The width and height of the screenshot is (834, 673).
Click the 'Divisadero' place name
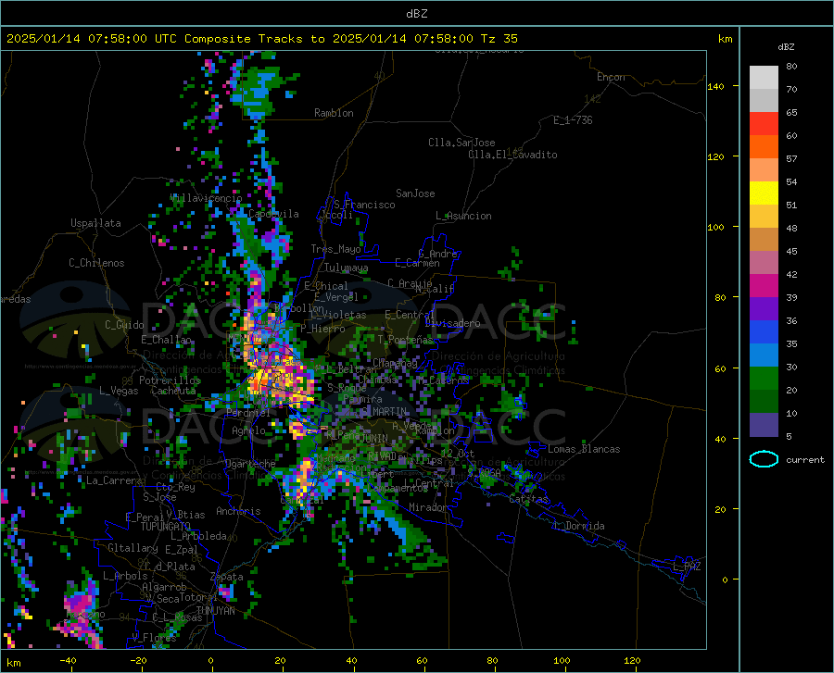coord(452,323)
